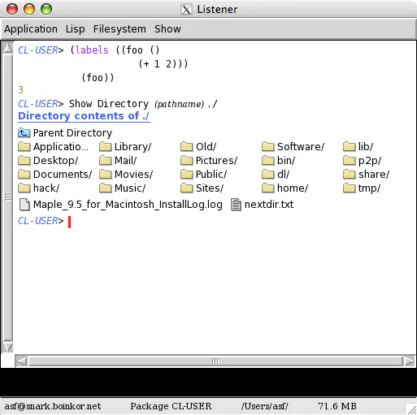The image size is (417, 415).
Task: Click the share folder icon
Action: pos(349,175)
